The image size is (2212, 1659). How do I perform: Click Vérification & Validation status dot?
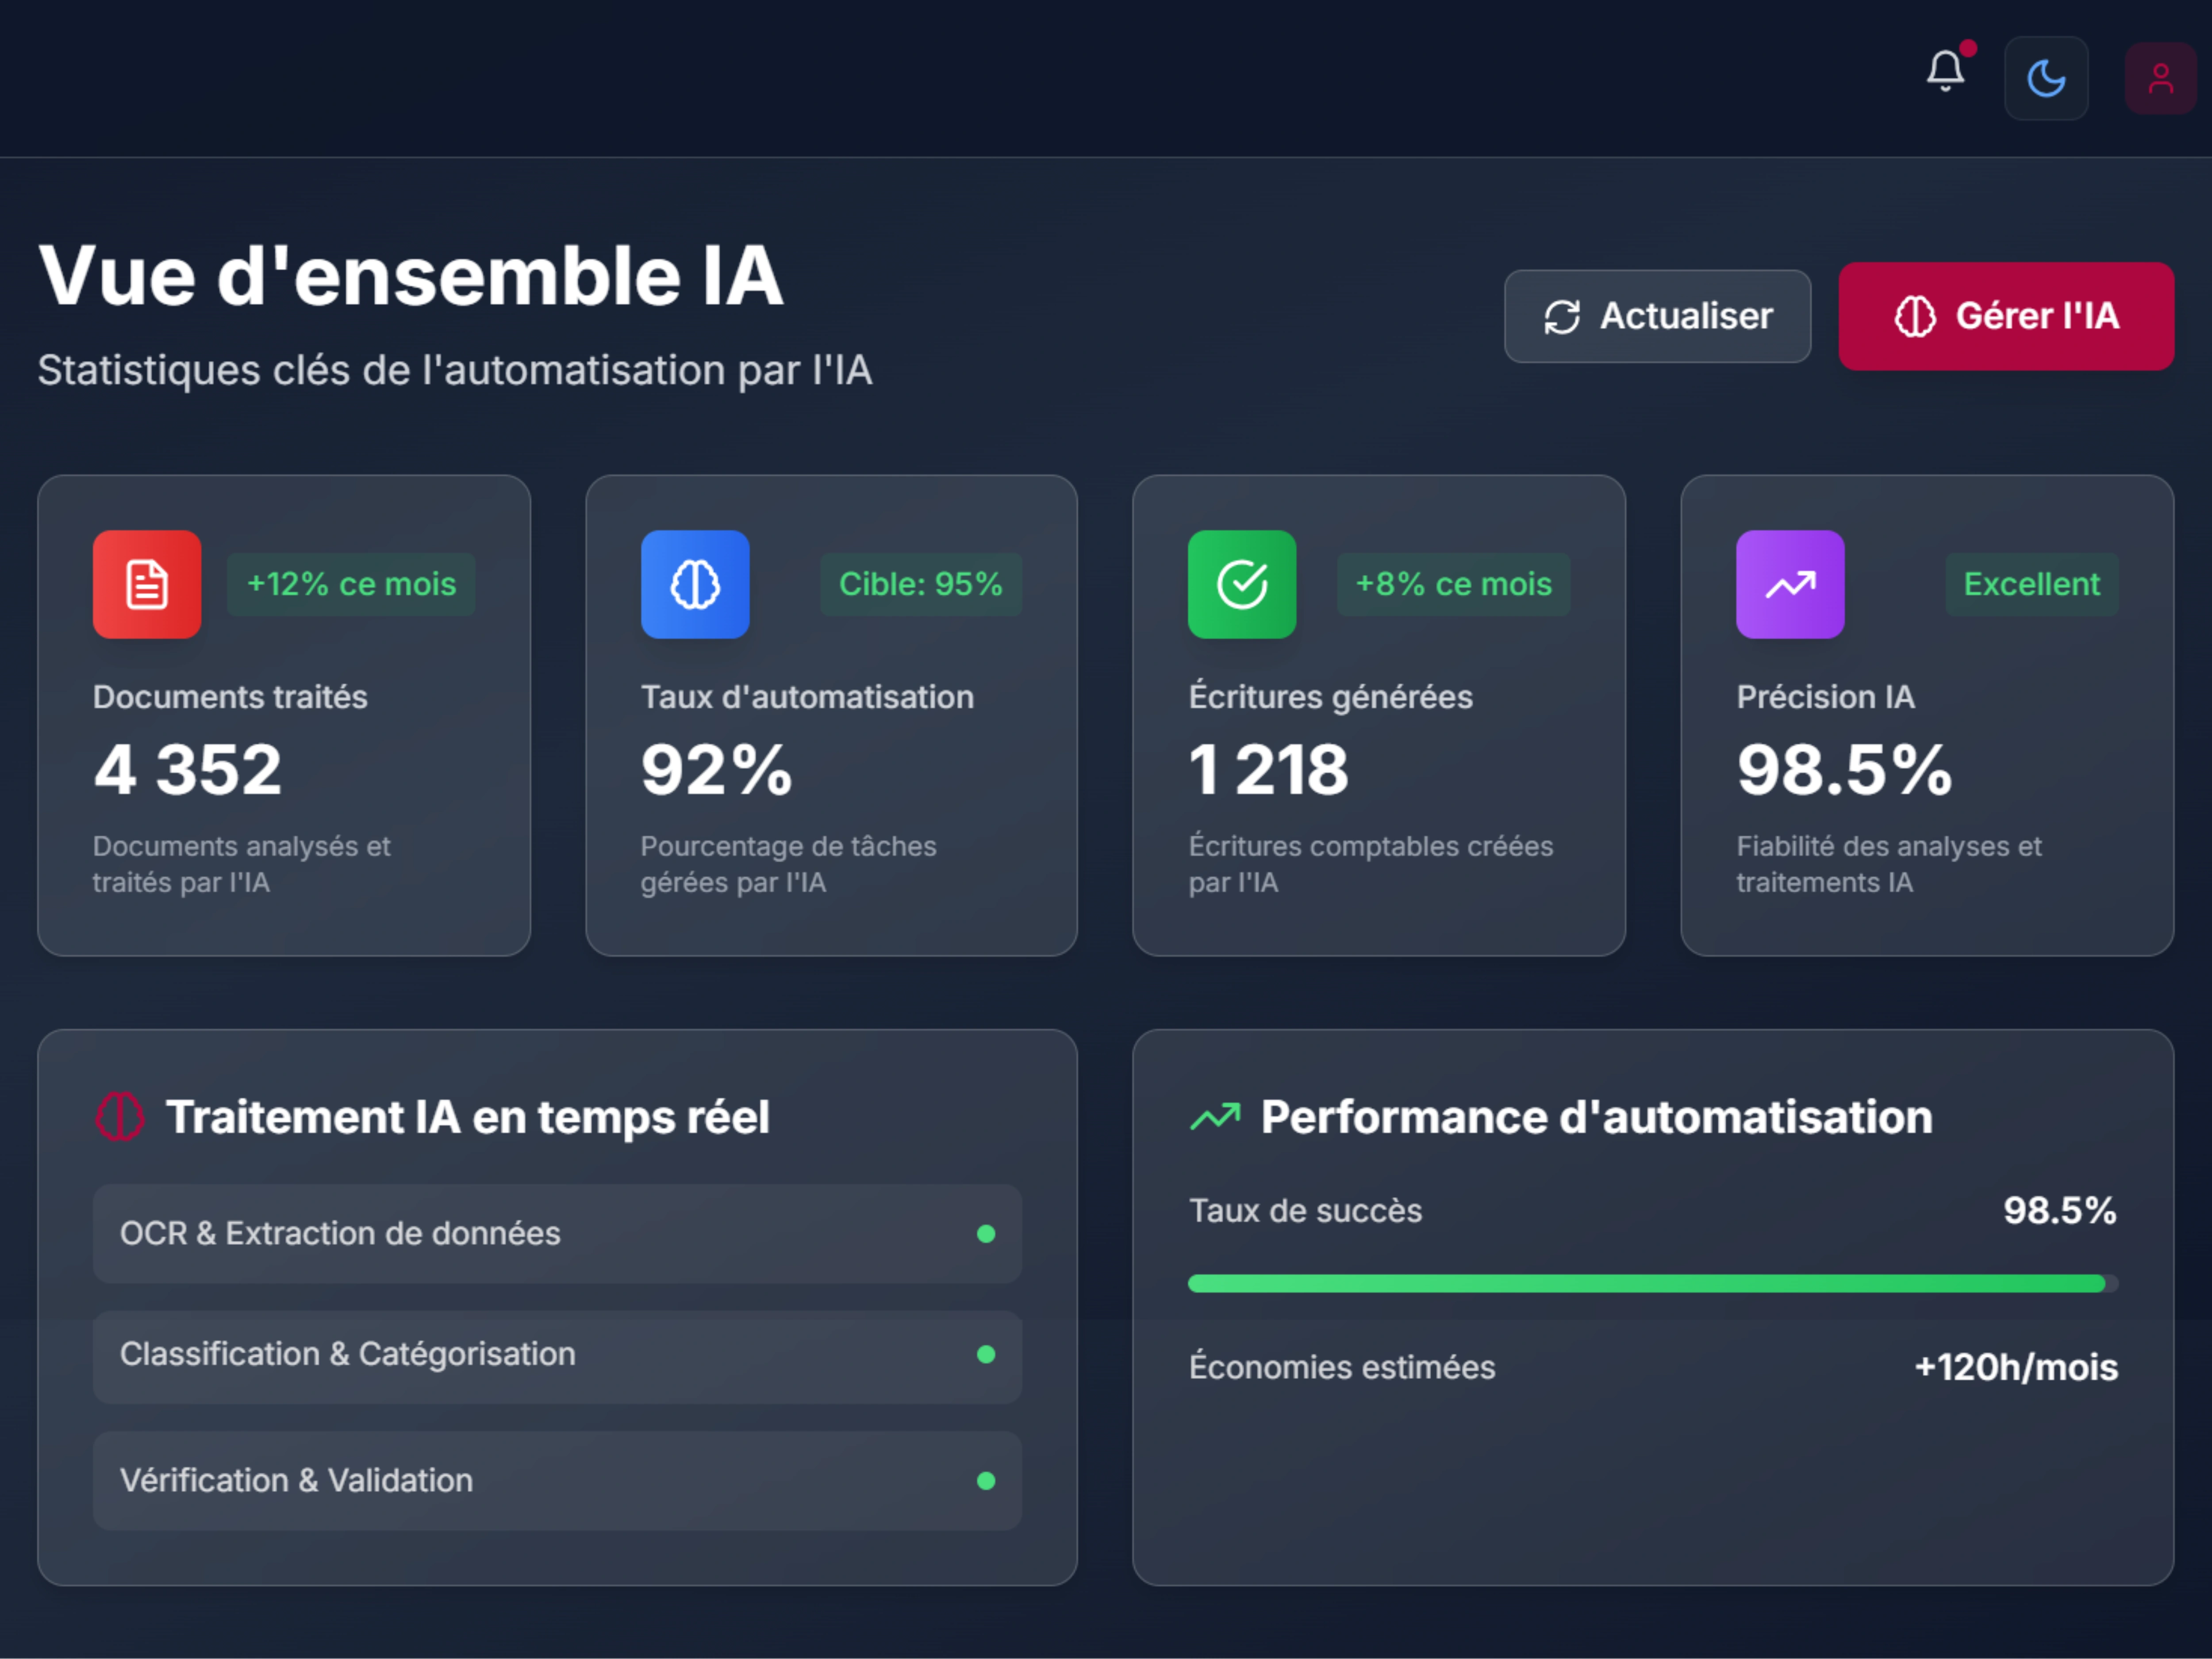(986, 1481)
